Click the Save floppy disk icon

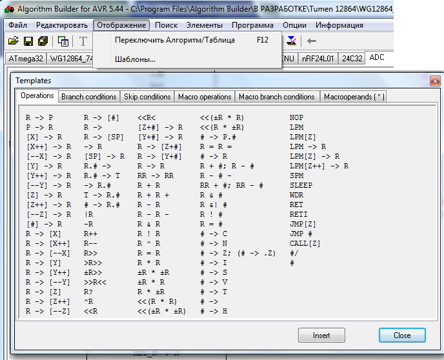click(28, 41)
